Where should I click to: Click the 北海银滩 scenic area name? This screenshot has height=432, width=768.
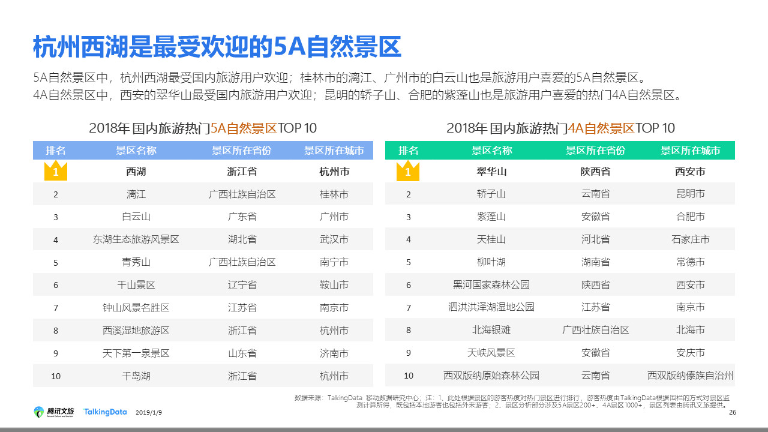point(491,330)
